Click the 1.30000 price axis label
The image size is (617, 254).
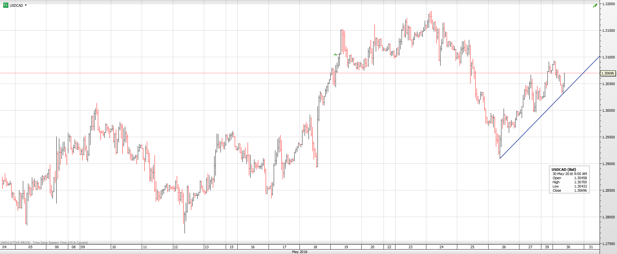[x=608, y=110]
